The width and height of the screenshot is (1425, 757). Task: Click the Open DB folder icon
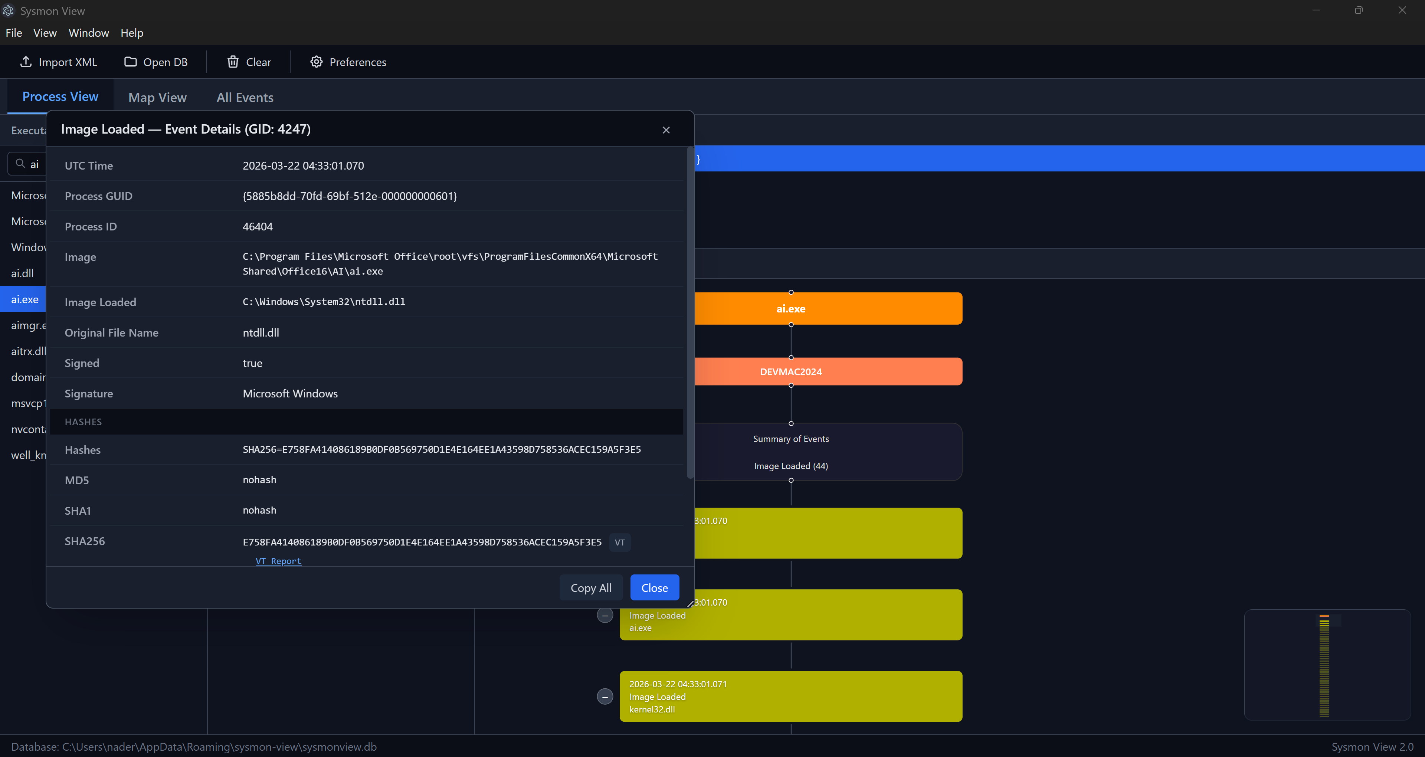pos(130,62)
